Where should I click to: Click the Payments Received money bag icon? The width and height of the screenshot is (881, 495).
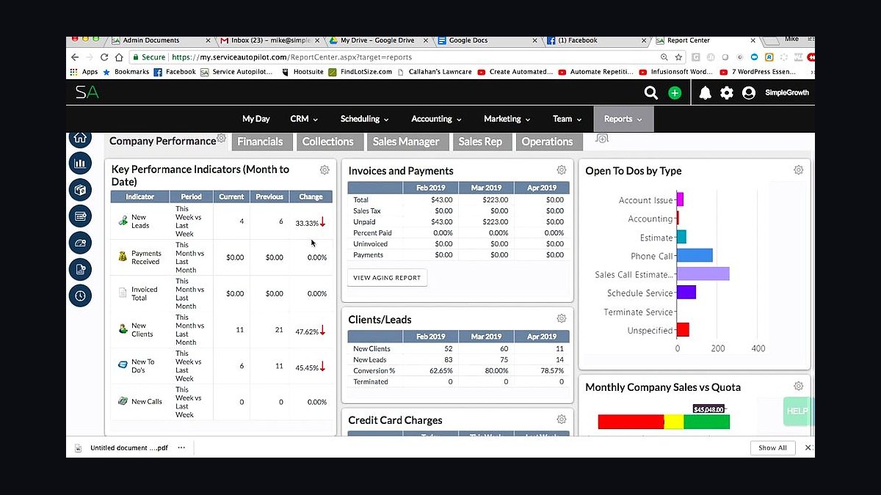point(123,257)
